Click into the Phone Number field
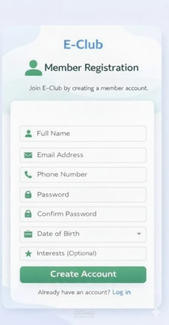 (x=83, y=175)
